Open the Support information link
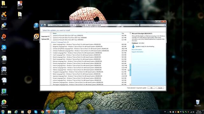204x114 pixels. point(137,52)
